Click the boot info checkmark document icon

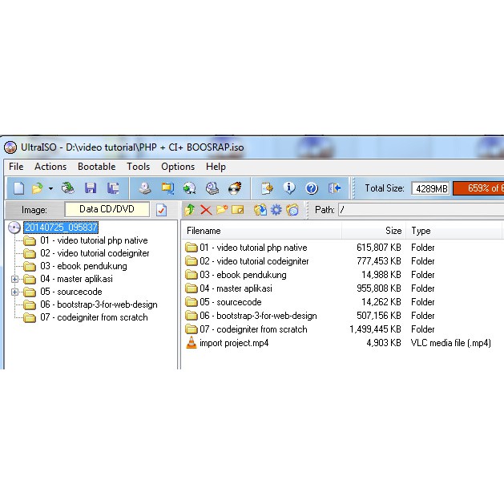(161, 210)
